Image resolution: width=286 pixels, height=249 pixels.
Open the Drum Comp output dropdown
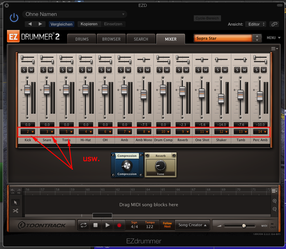[x=163, y=132]
